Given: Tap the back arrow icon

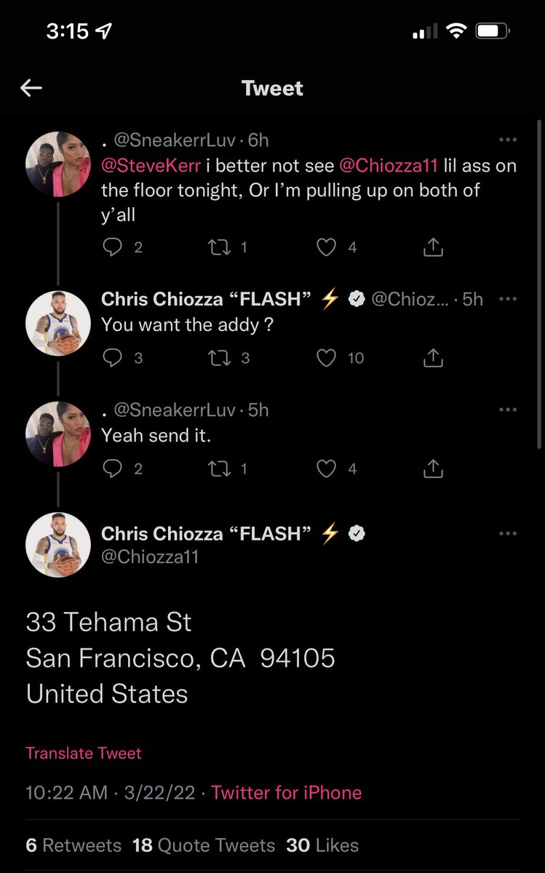Looking at the screenshot, I should (x=31, y=89).
